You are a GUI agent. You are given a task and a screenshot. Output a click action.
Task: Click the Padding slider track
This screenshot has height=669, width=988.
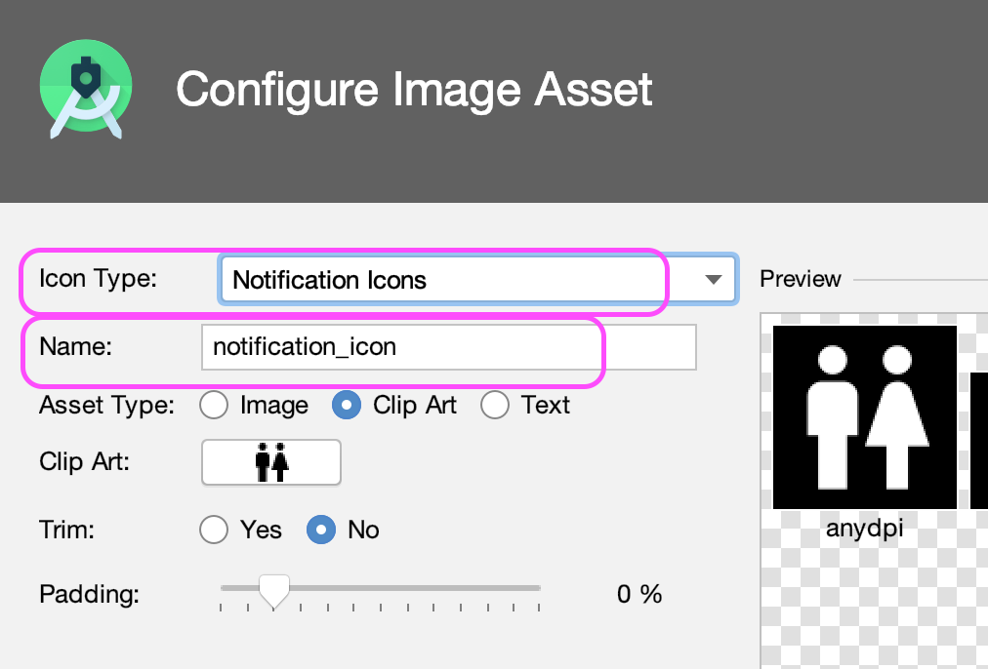tap(381, 589)
